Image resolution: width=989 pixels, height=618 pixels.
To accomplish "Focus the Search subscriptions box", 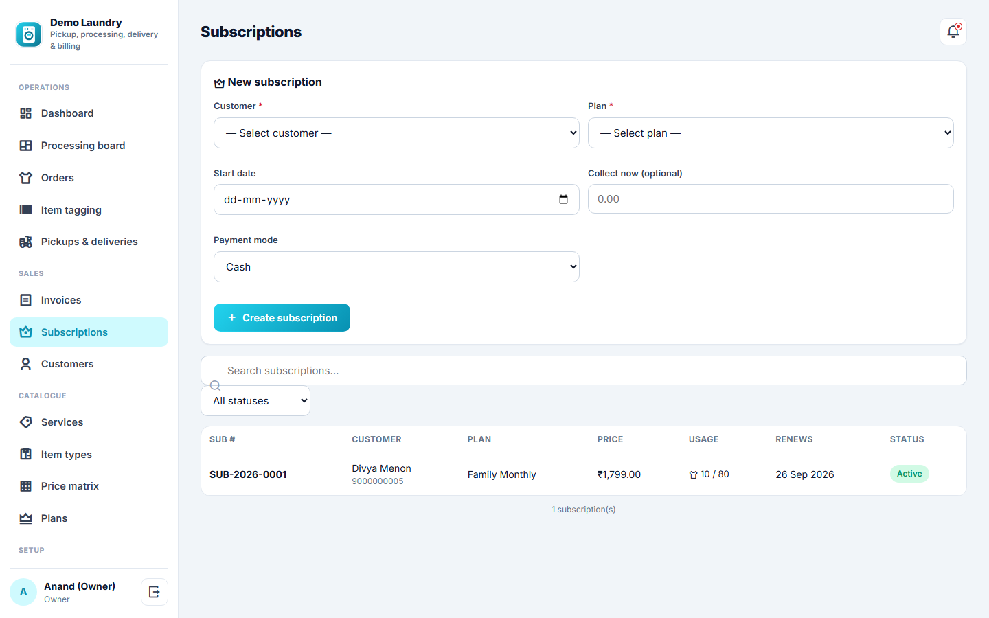I will [584, 371].
